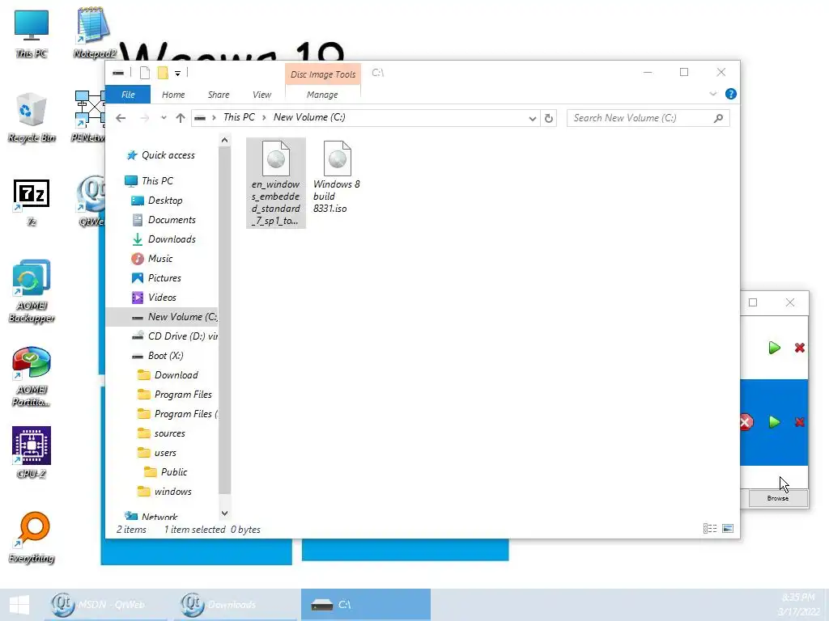Open sources folder in navigation tree
The width and height of the screenshot is (829, 621).
pos(161,433)
